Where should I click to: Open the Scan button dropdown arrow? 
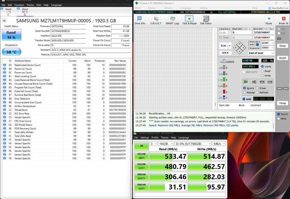[x=230, y=46]
